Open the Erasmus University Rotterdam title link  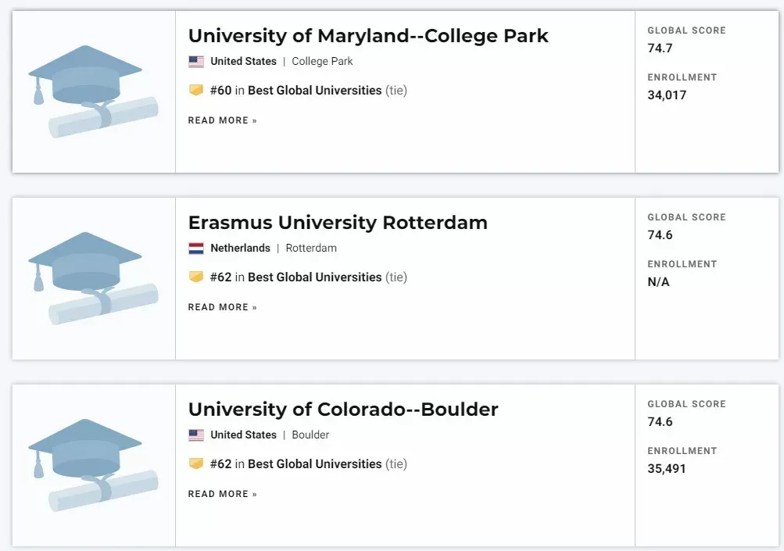click(338, 223)
